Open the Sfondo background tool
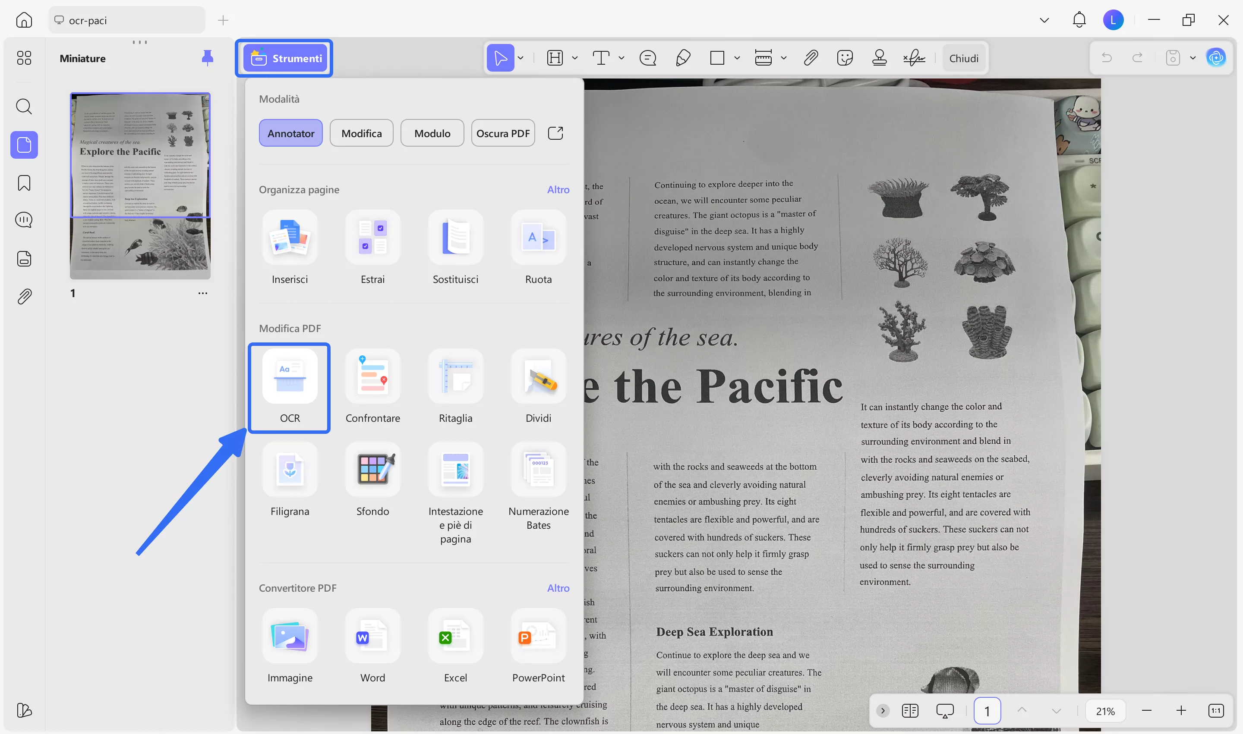 (x=372, y=469)
